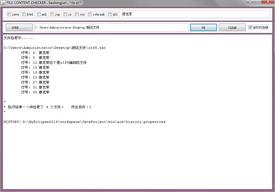Check the all file types box
This screenshot has width=275, height=192.
click(x=110, y=14)
